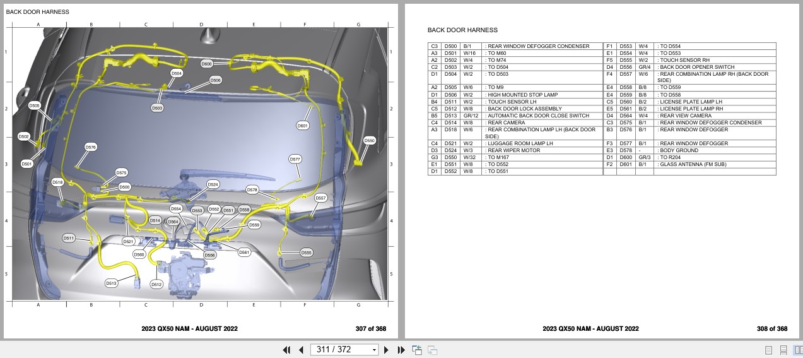Click the 'AUTOMATIC BACK DOOR CLOSE SWITCH' entry

tap(538, 116)
